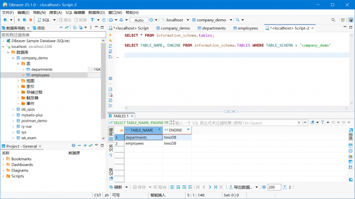Select the employees table in navigator
Image resolution: width=355 pixels, height=199 pixels.
click(x=40, y=75)
